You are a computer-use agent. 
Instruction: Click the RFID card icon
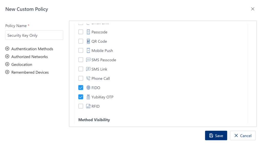pyautogui.click(x=88, y=106)
